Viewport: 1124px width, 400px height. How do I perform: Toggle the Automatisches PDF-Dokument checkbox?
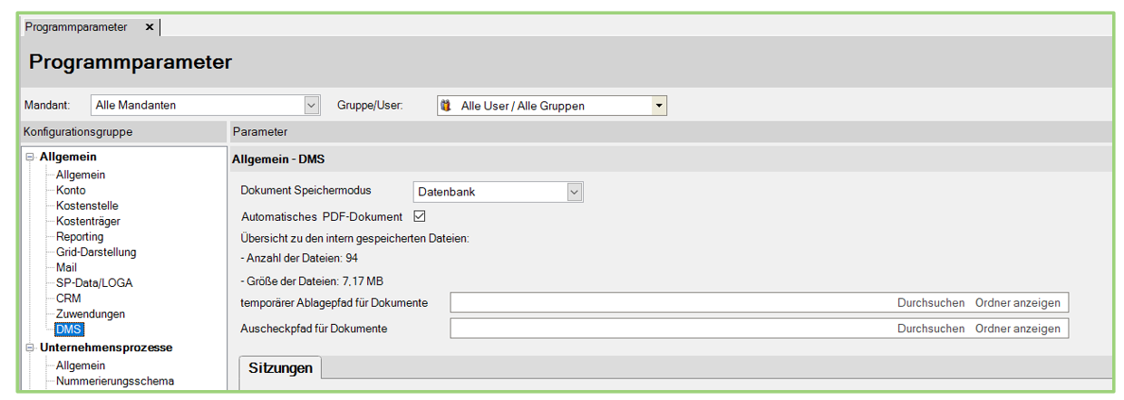(419, 216)
